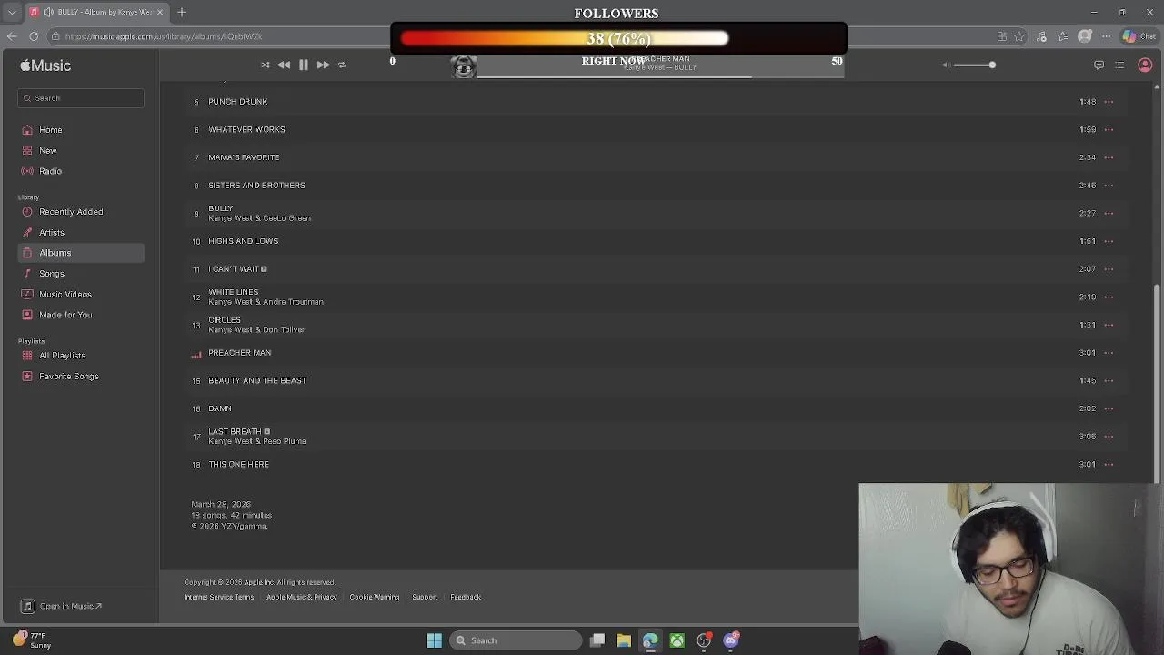
Task: Open Windows Start menu
Action: pos(435,640)
